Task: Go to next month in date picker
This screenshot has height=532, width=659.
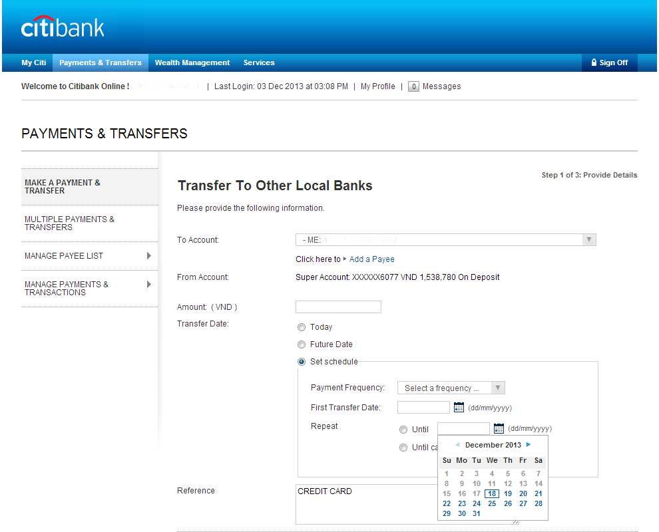Action: pyautogui.click(x=529, y=445)
